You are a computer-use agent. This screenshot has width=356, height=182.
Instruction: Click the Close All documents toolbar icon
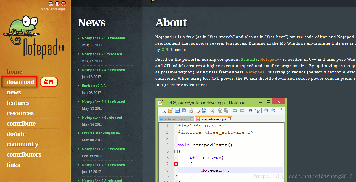coord(197,110)
